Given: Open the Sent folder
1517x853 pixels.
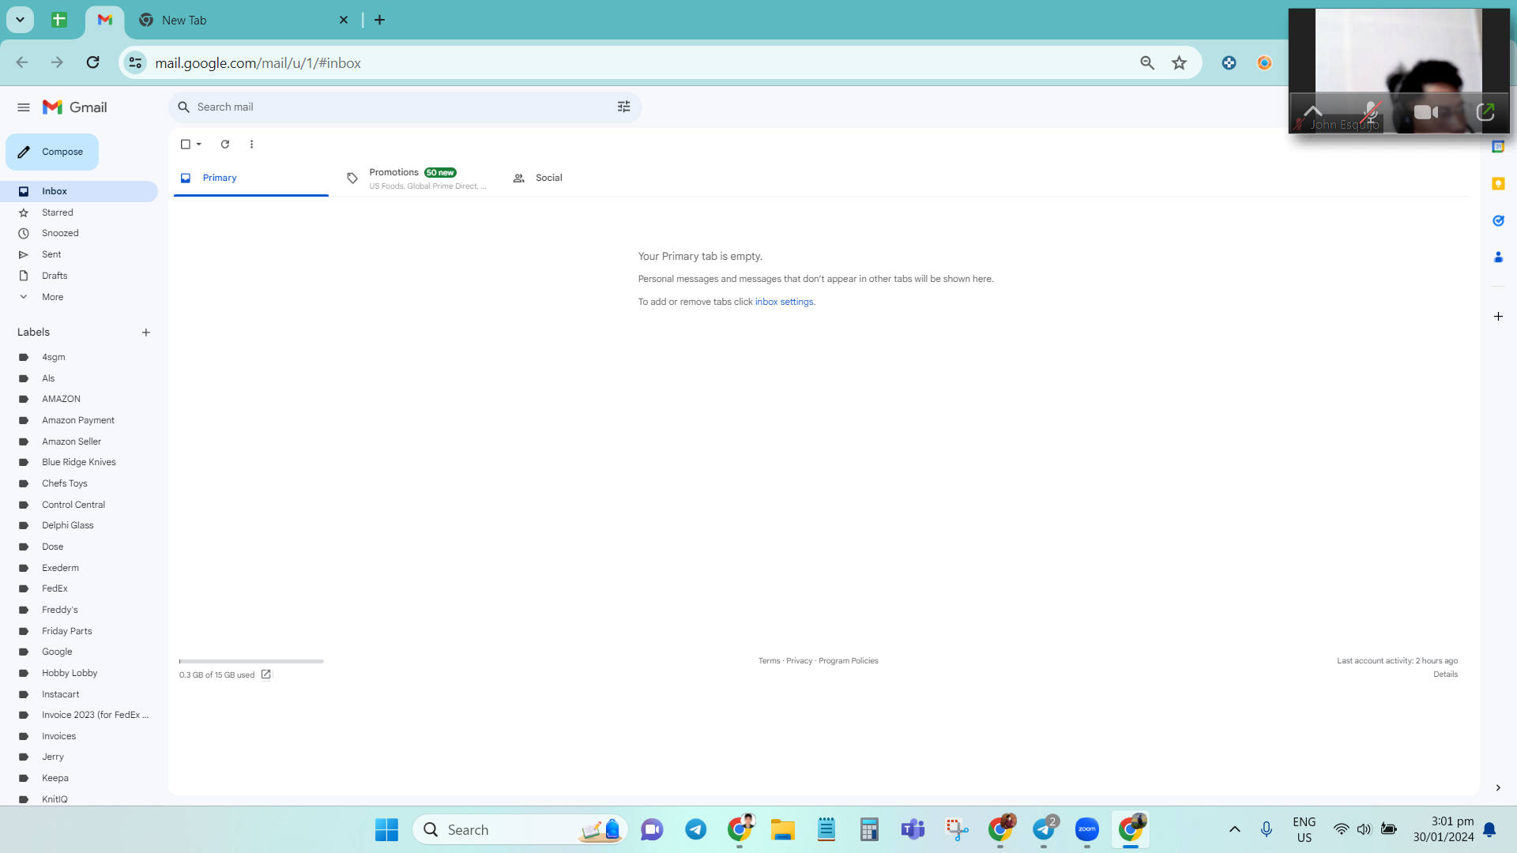Looking at the screenshot, I should [79, 254].
